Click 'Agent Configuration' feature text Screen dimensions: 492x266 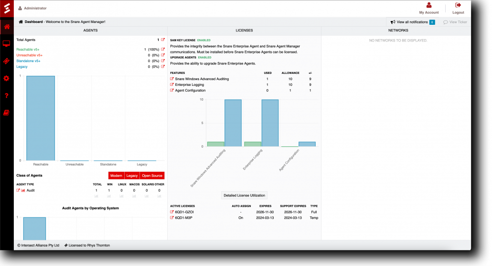pyautogui.click(x=190, y=90)
